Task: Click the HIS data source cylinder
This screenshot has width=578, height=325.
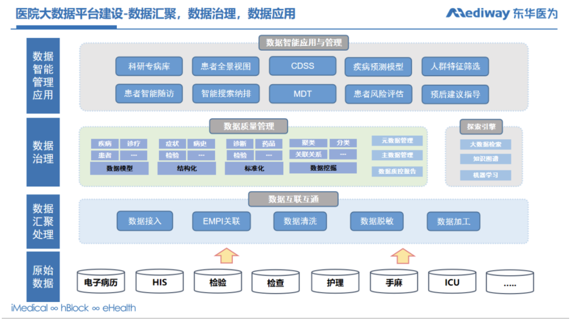Action: 159,282
